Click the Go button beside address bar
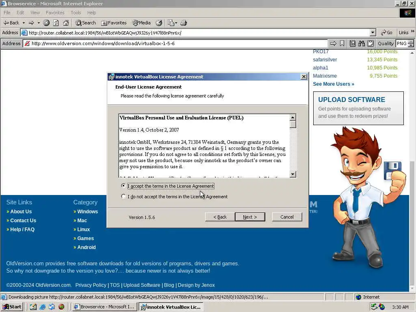 (x=387, y=32)
